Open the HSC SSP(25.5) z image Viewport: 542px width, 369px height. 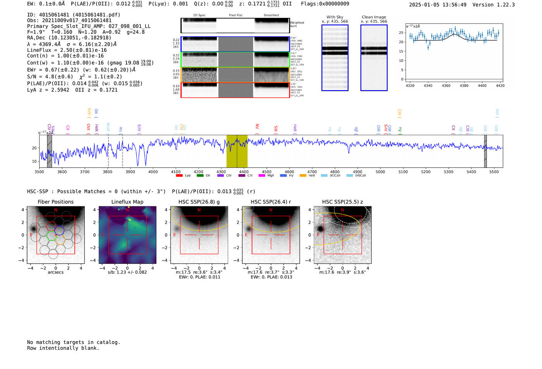point(343,235)
